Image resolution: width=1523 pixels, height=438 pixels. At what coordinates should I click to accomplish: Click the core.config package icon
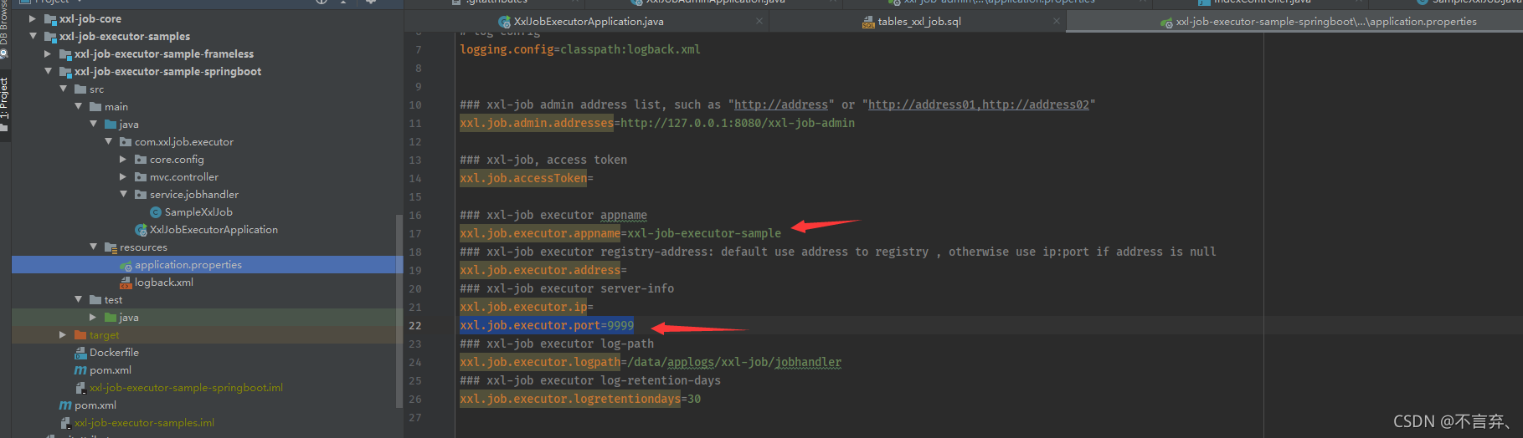click(x=141, y=159)
